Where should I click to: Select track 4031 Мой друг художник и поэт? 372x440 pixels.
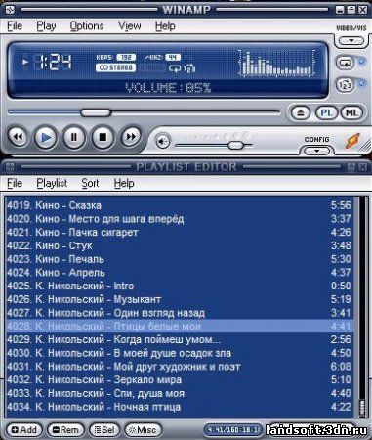(x=180, y=367)
